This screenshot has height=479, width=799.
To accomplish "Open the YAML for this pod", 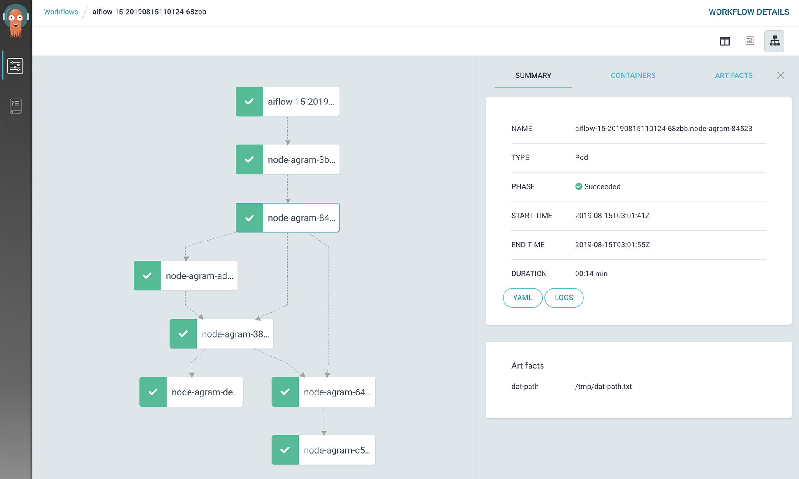I will point(522,298).
